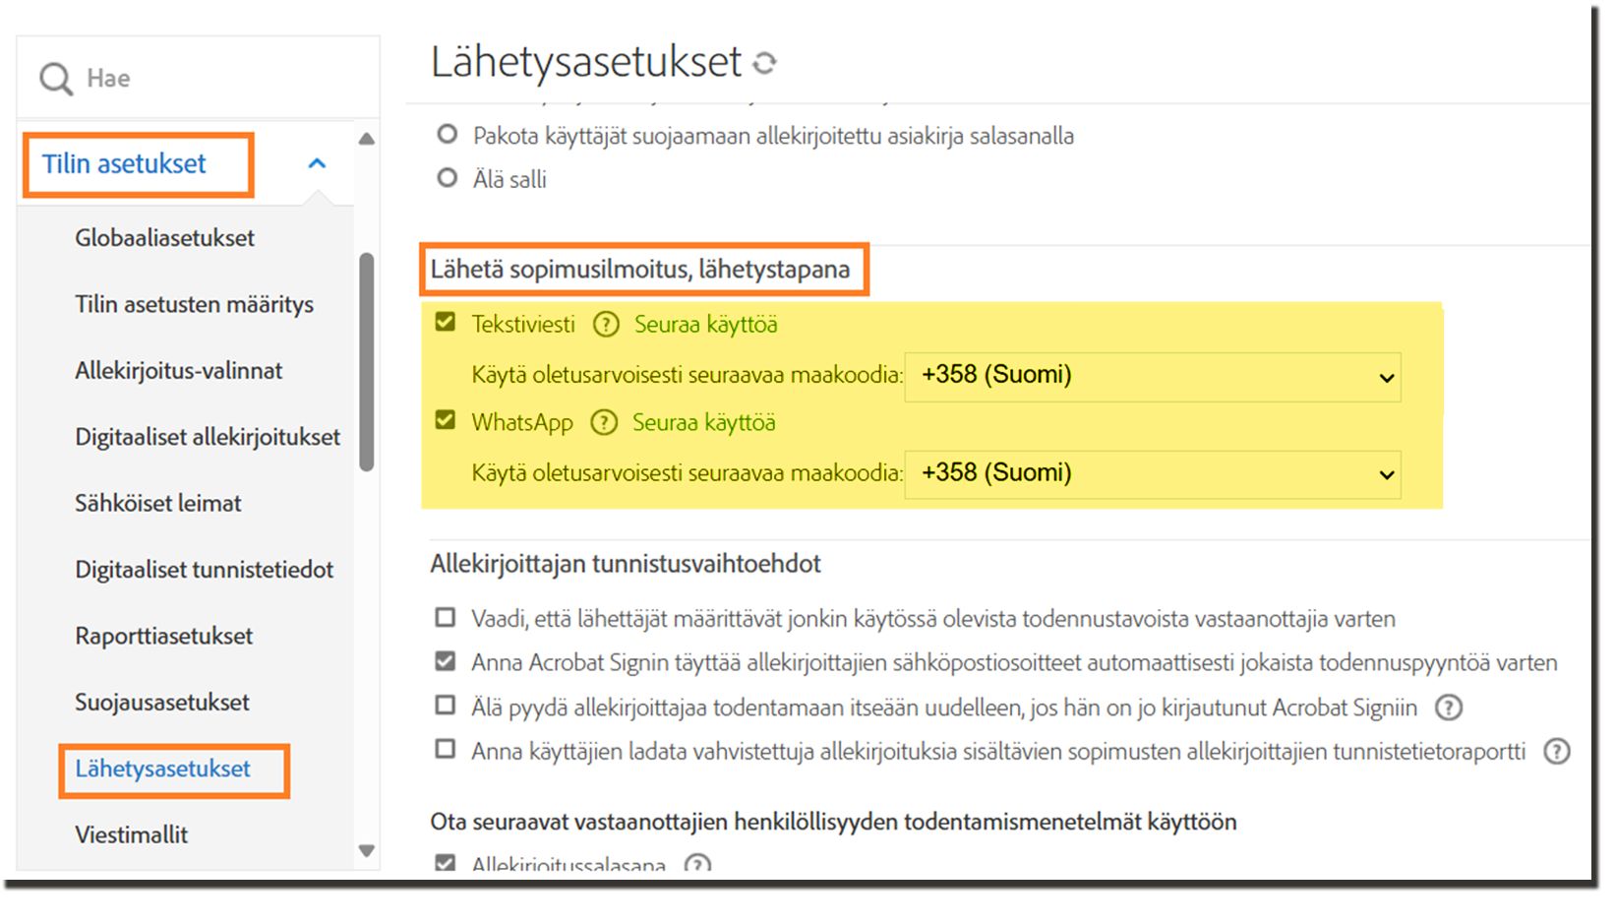The width and height of the screenshot is (1615, 924).
Task: Select the Älä salli radio option
Action: (x=448, y=178)
